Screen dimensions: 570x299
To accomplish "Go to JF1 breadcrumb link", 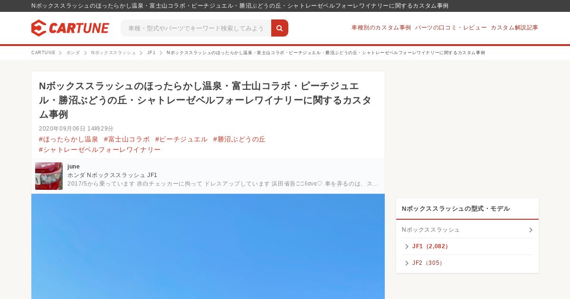I will point(152,53).
